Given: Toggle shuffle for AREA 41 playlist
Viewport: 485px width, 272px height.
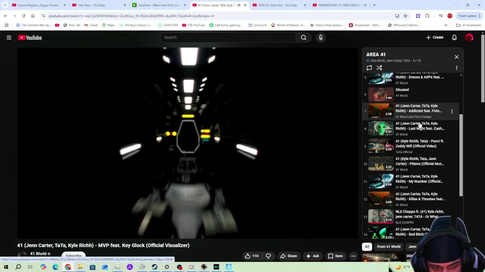Looking at the screenshot, I should tap(379, 68).
